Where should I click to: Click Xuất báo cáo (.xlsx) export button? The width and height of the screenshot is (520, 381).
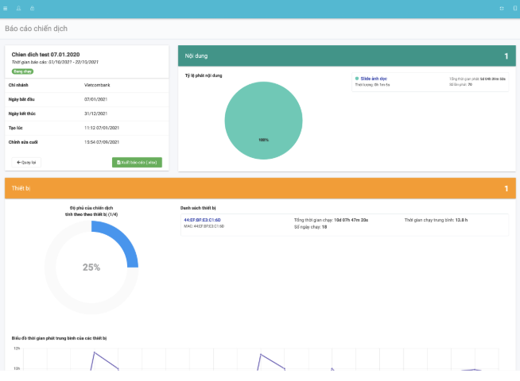pyautogui.click(x=137, y=162)
